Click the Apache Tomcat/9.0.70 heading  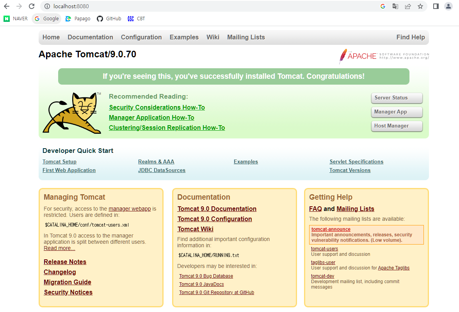(x=87, y=54)
